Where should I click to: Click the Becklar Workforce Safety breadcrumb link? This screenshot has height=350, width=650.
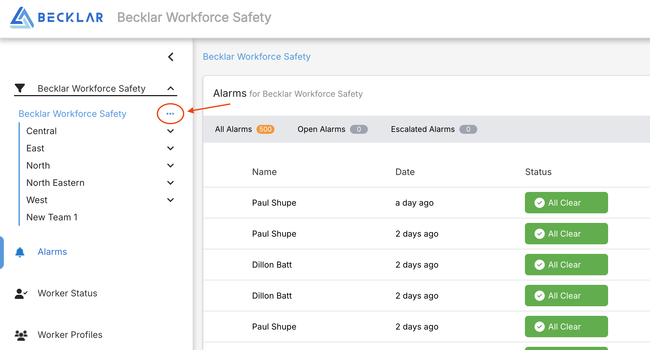point(257,57)
